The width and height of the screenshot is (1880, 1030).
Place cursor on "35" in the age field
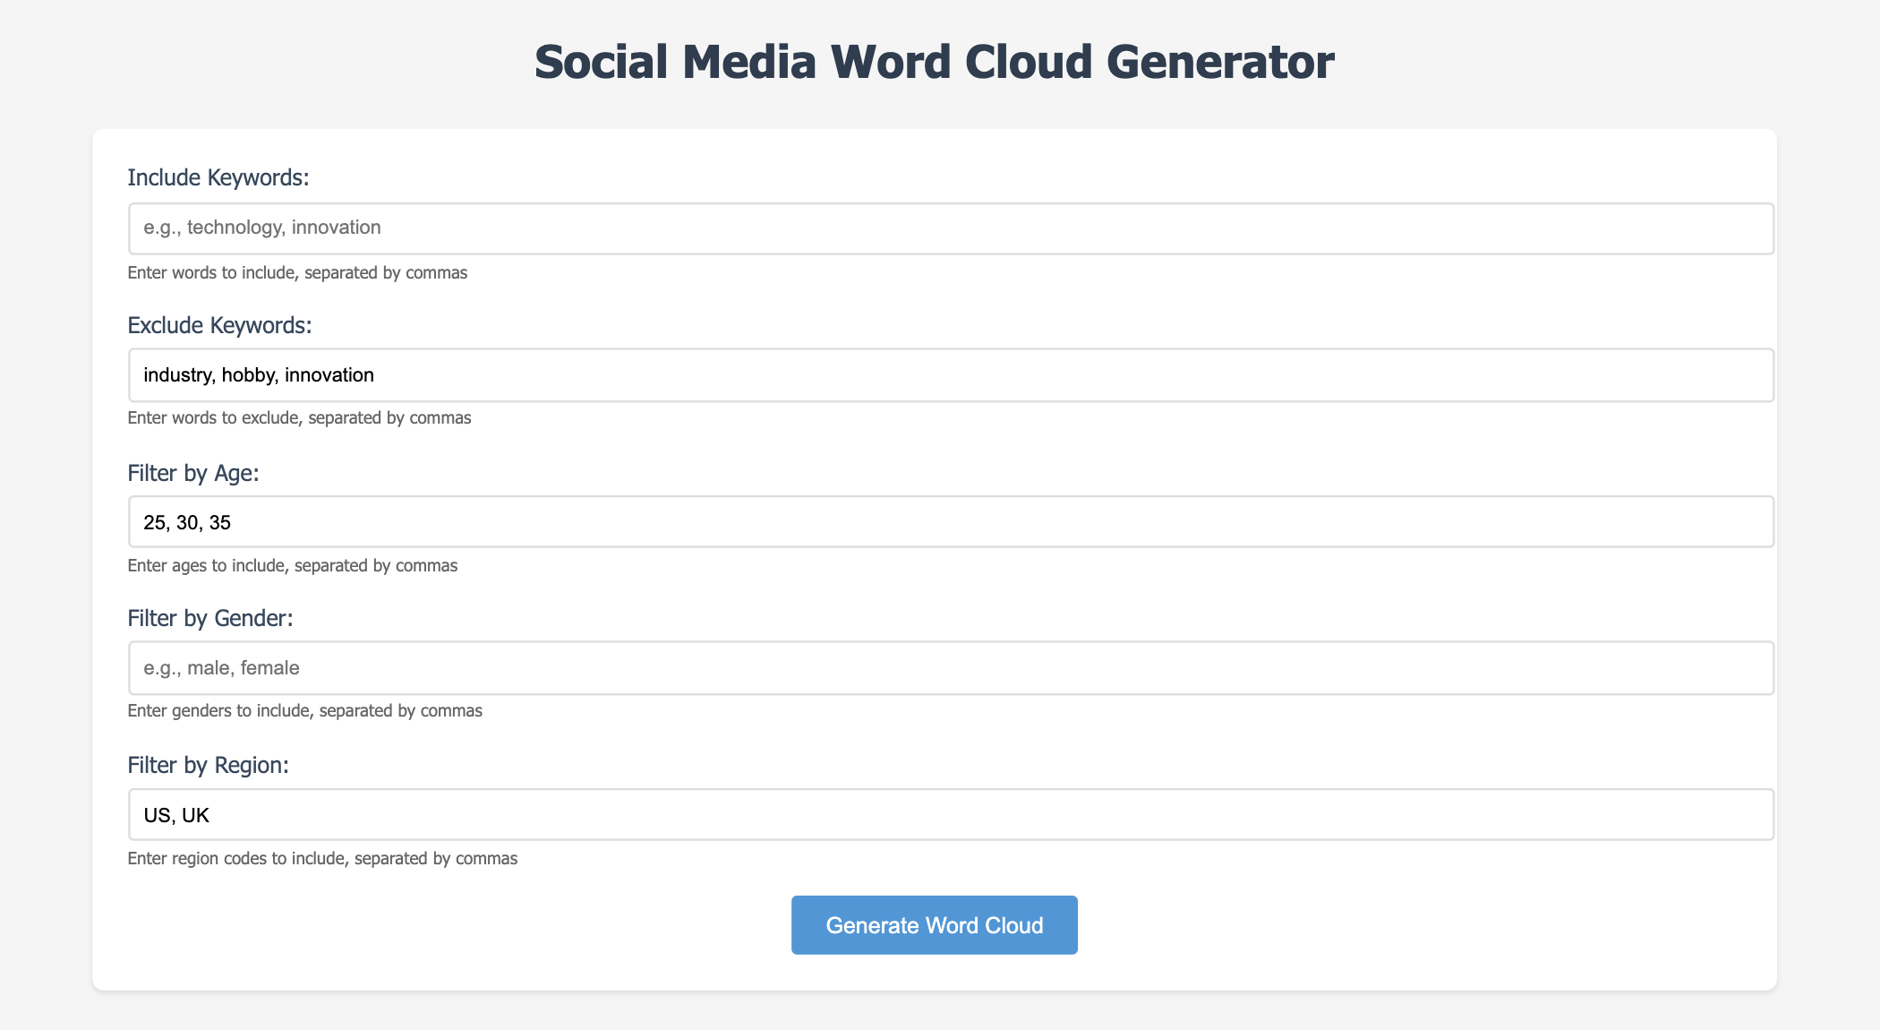pos(220,523)
